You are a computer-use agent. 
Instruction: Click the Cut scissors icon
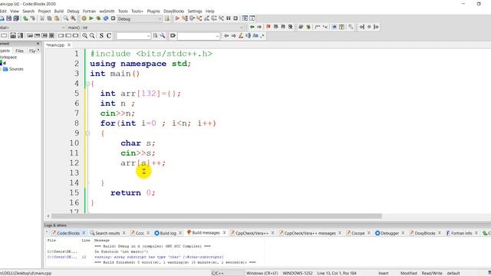click(x=42, y=18)
